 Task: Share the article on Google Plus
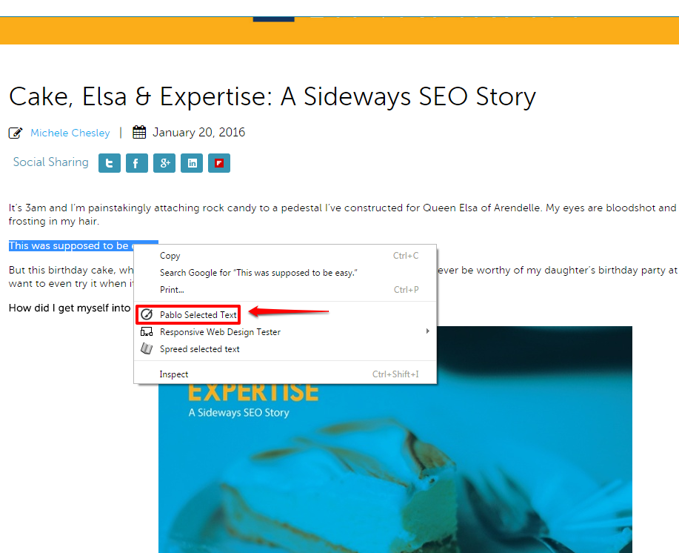(164, 163)
